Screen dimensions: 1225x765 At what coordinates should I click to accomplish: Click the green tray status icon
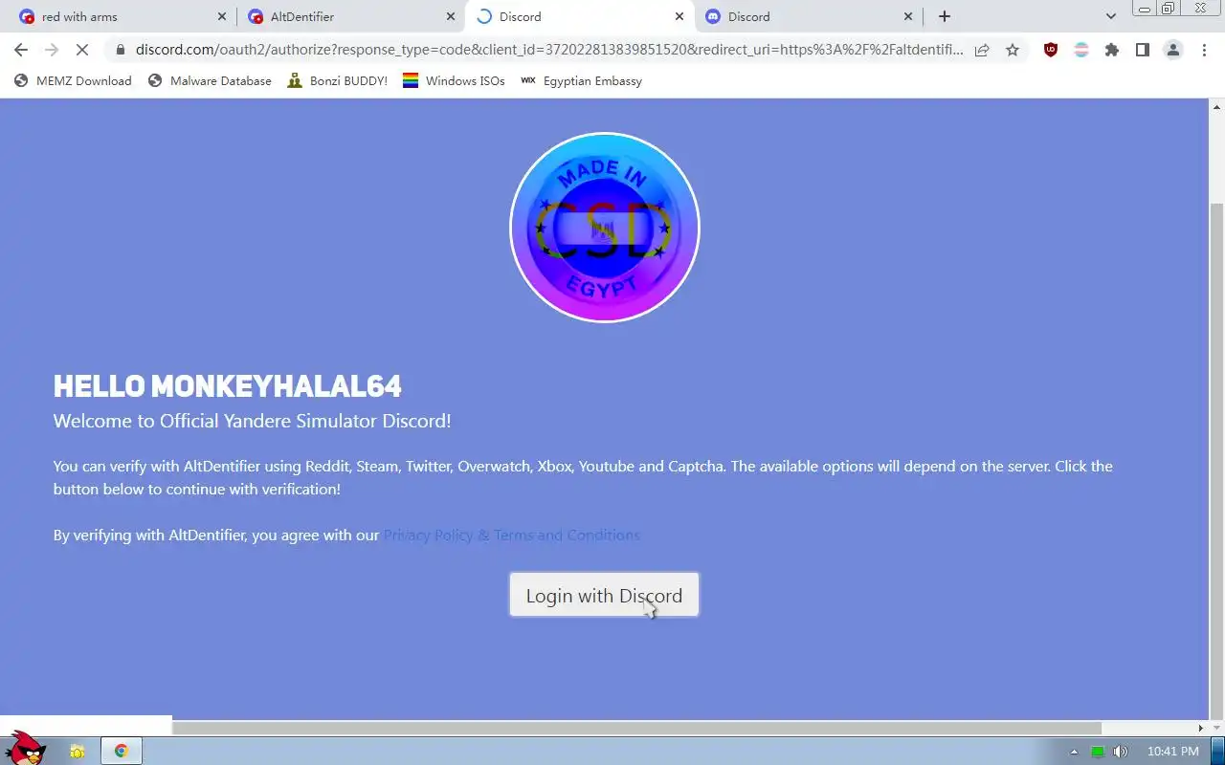[x=1098, y=752]
